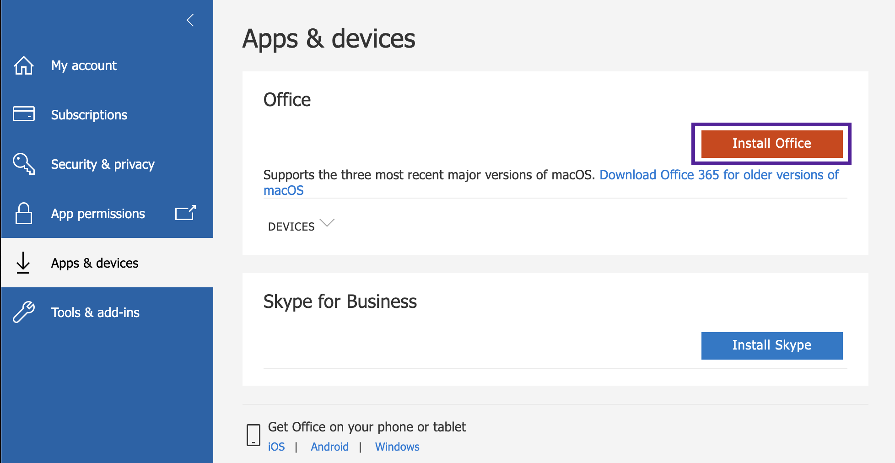895x463 pixels.
Task: Click the lock icon beside App permissions
Action: (x=23, y=213)
